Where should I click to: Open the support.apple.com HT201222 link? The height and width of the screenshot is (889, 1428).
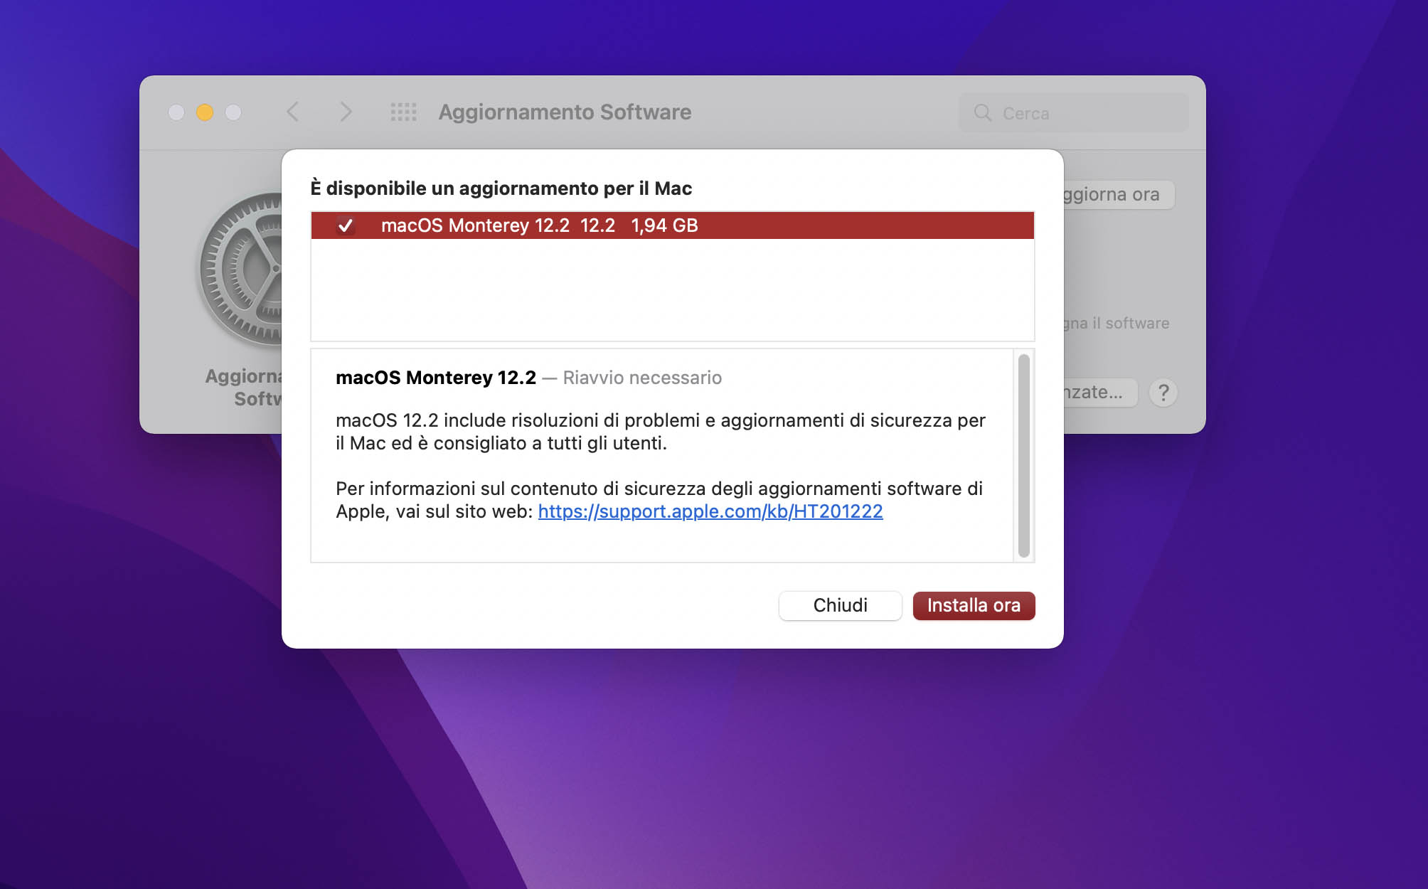point(710,511)
